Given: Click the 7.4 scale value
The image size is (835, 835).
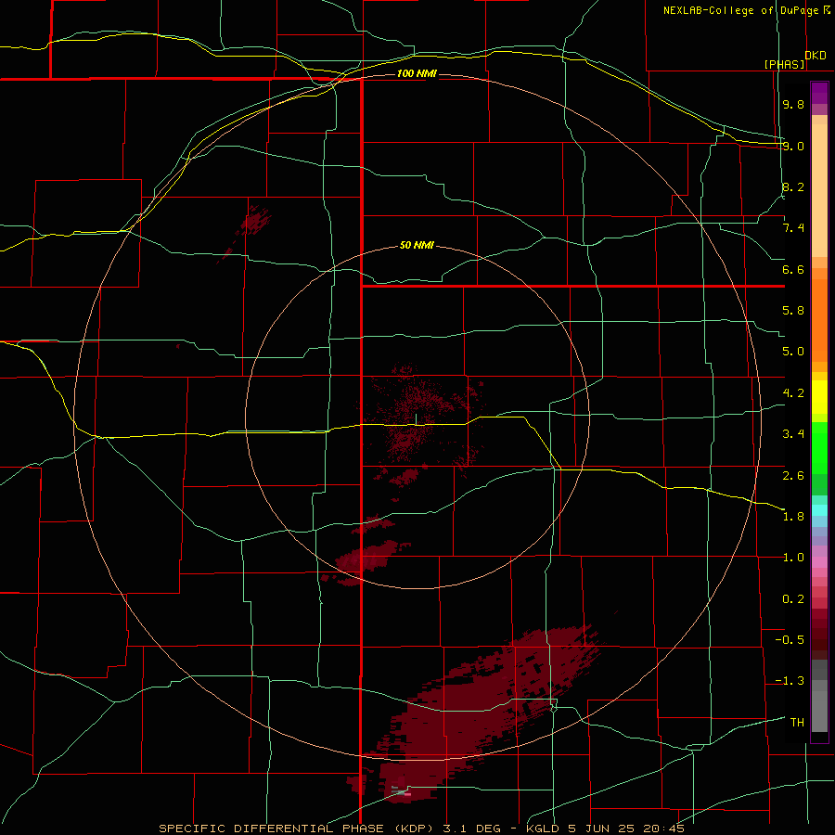Looking at the screenshot, I should coord(793,228).
